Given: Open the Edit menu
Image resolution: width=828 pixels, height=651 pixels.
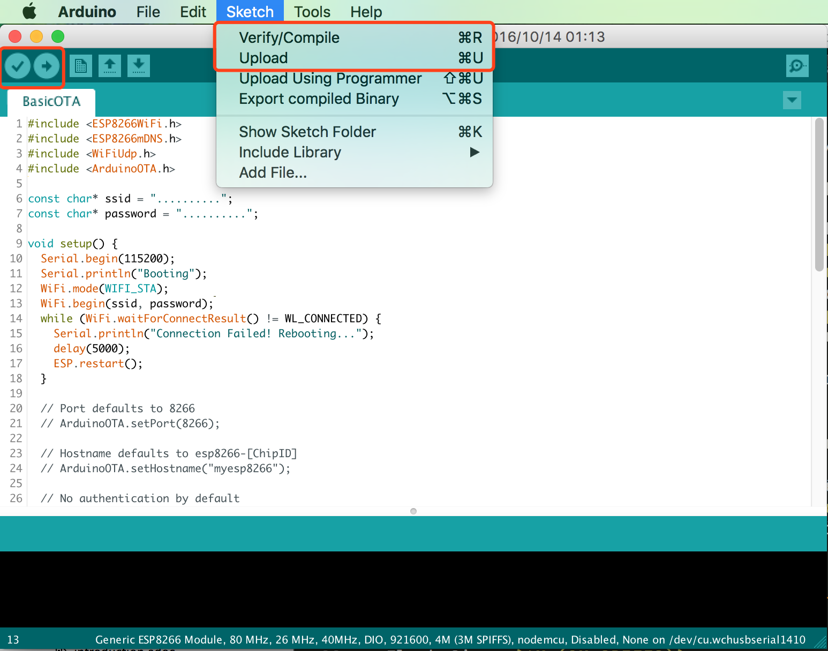Looking at the screenshot, I should pos(193,12).
